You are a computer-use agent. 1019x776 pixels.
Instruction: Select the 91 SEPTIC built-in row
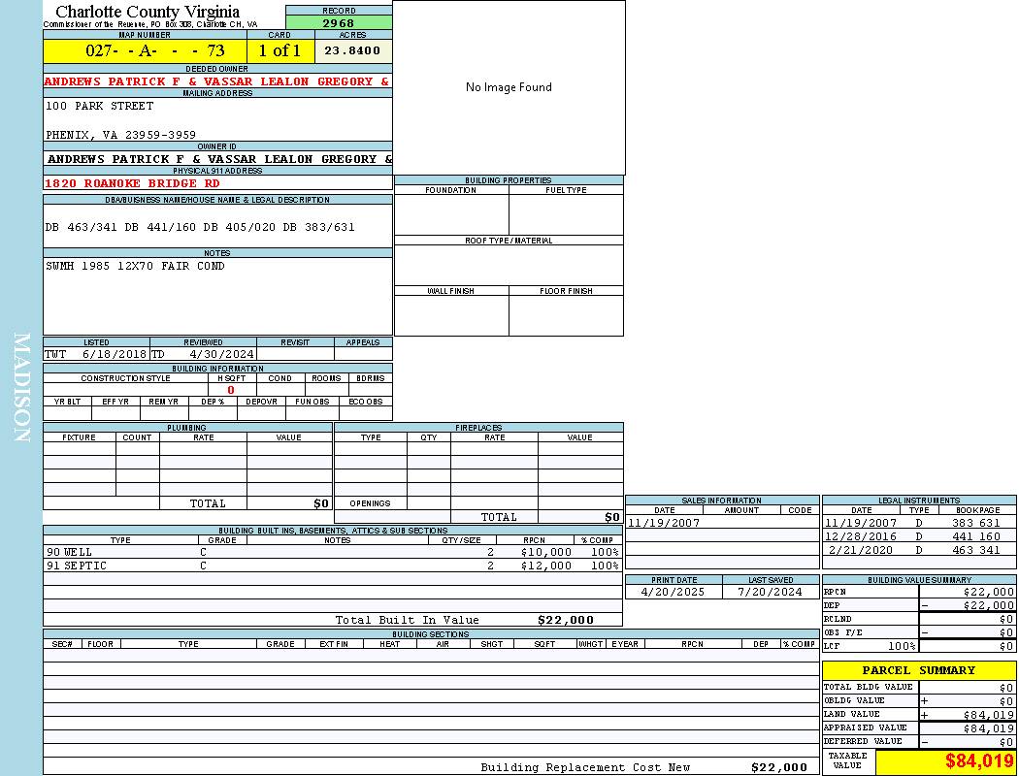pyautogui.click(x=330, y=566)
